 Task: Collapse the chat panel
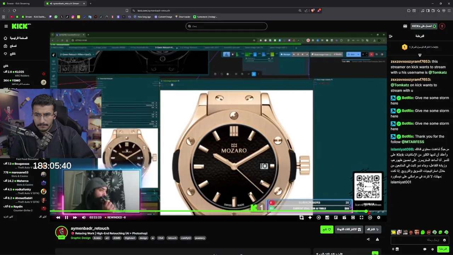coord(391,36)
